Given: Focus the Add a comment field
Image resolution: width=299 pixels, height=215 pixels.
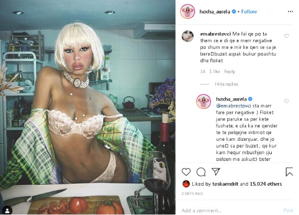Looking at the screenshot, I should (x=231, y=210).
